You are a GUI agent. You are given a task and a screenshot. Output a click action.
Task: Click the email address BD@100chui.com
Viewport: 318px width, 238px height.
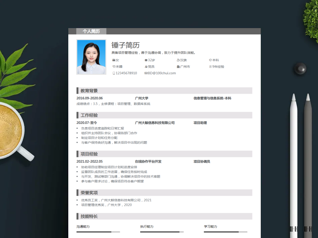162,73
